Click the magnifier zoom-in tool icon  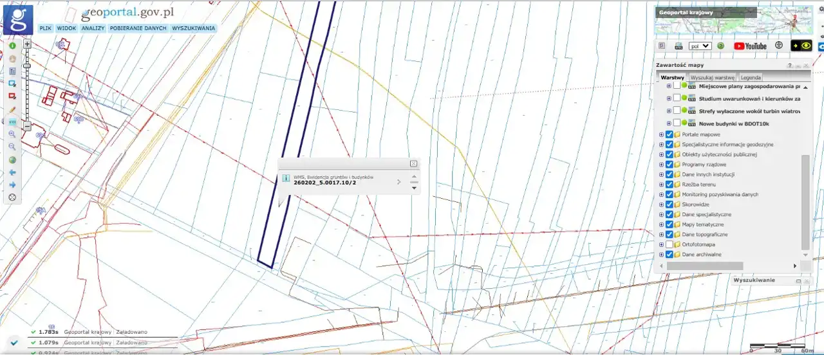[12, 134]
